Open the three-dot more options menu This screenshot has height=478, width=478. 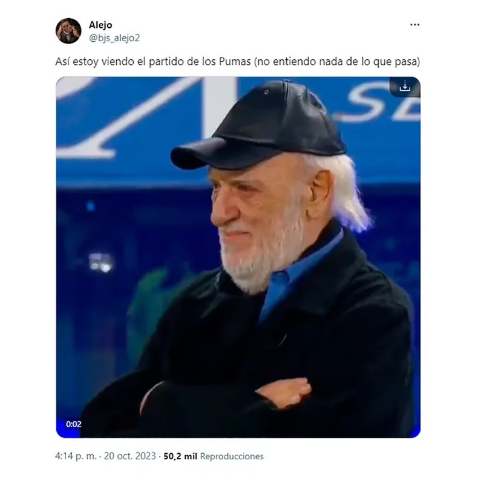point(414,25)
